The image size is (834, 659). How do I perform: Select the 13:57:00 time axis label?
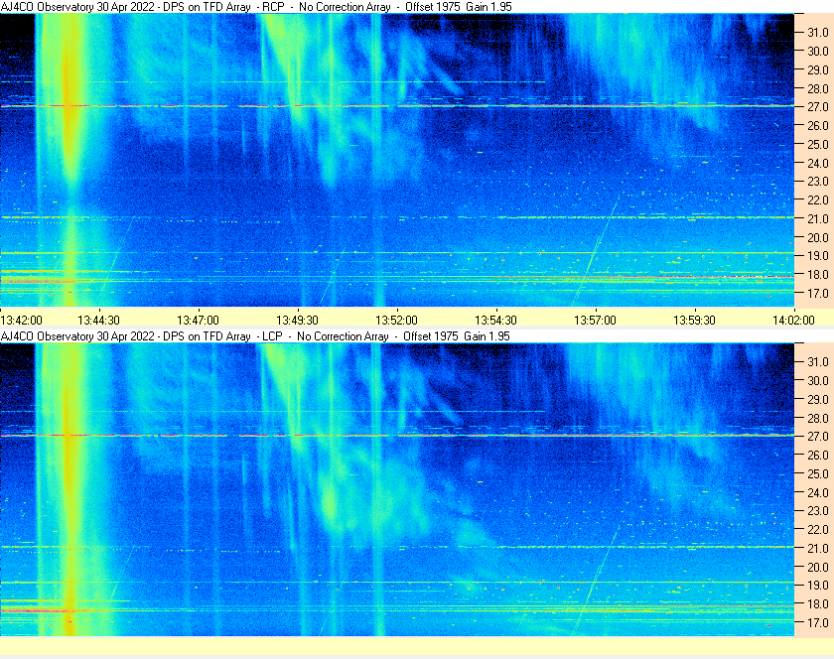595,321
